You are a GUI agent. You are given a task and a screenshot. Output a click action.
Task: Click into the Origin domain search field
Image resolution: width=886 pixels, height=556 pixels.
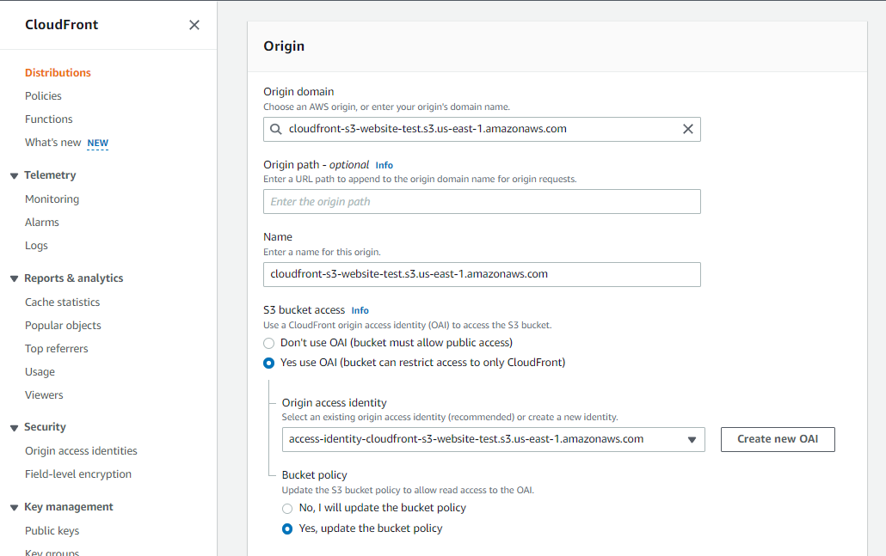click(482, 129)
